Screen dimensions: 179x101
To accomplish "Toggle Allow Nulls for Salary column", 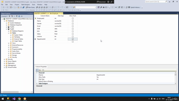I will pyautogui.click(x=73, y=34).
